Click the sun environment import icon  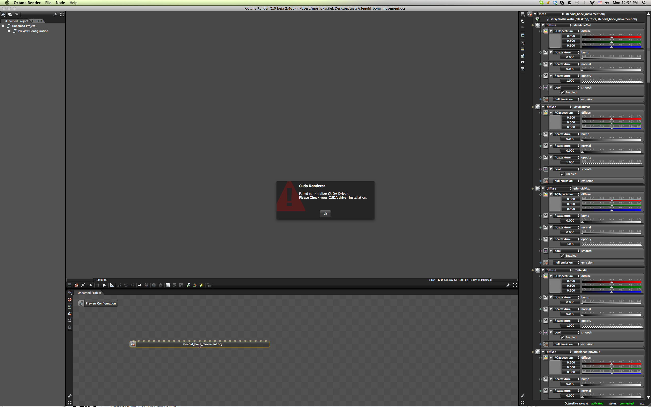201,285
